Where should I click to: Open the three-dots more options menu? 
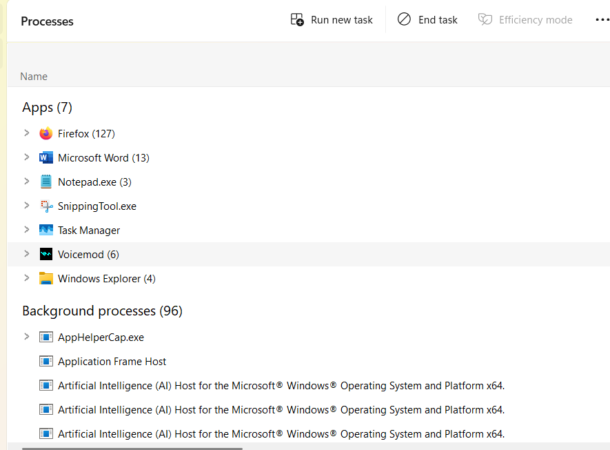tap(602, 19)
